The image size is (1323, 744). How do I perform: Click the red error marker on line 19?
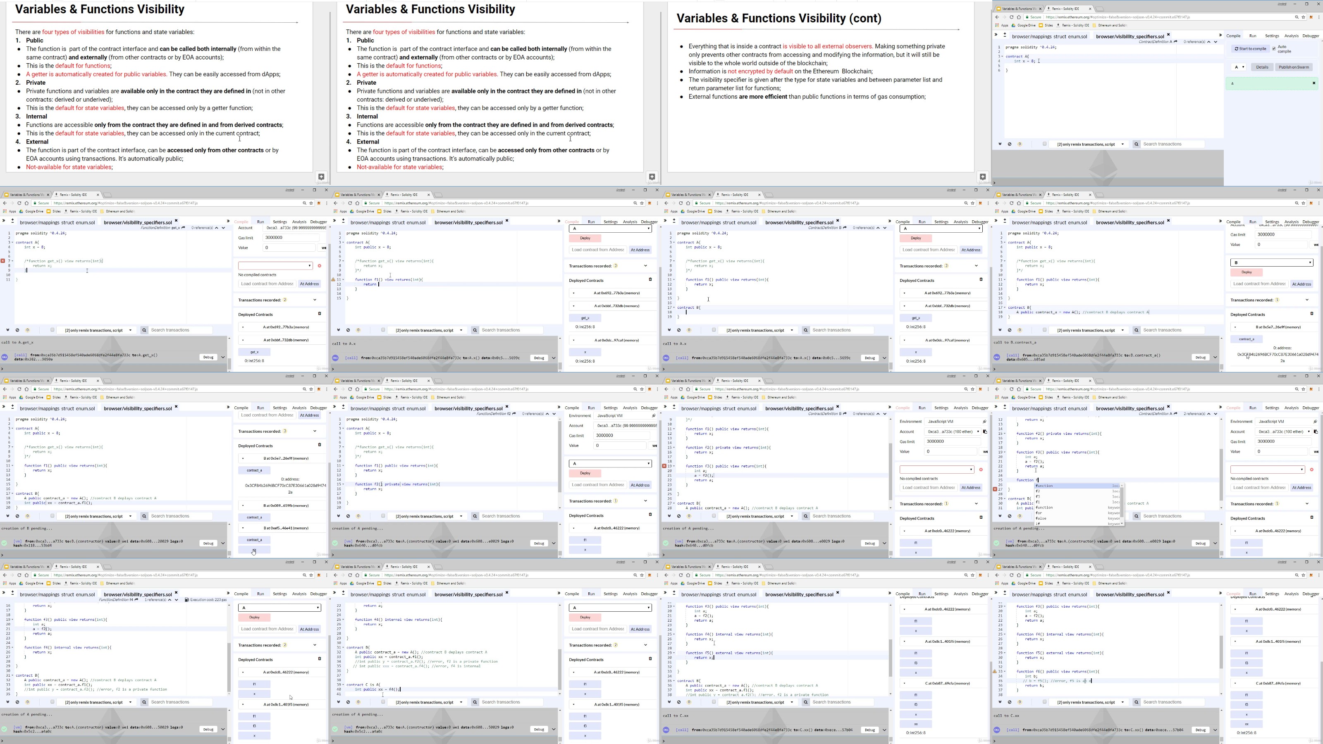point(664,466)
